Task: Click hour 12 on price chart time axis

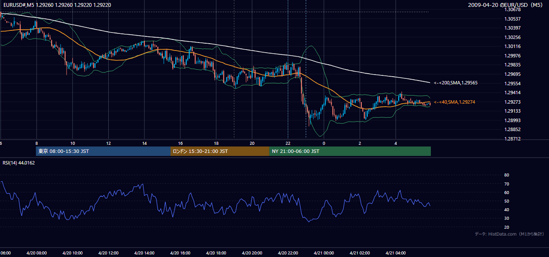Action: click(108, 143)
